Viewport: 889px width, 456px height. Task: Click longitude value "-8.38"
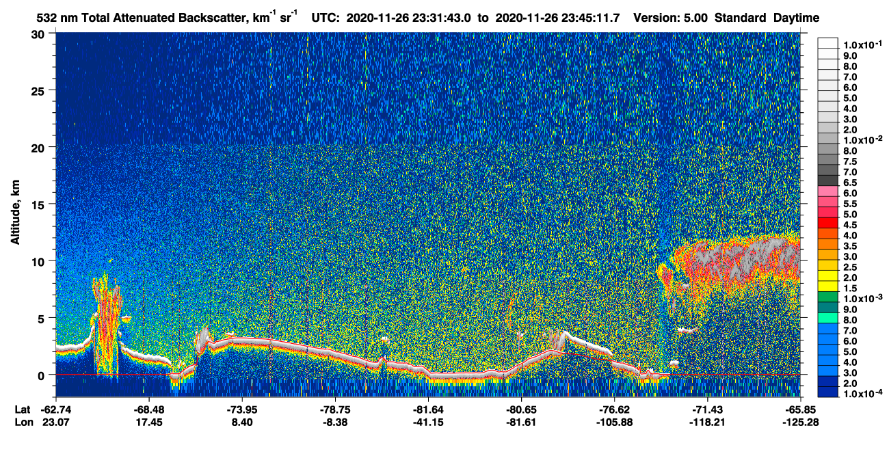(x=335, y=423)
